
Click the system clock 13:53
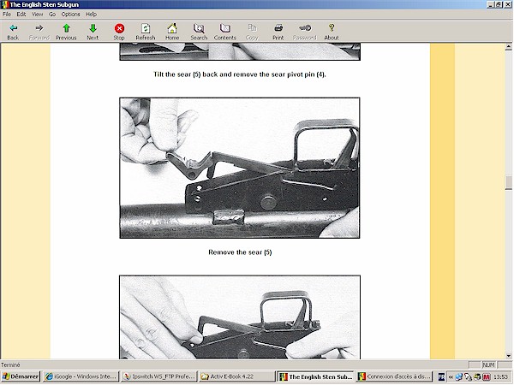coord(501,377)
